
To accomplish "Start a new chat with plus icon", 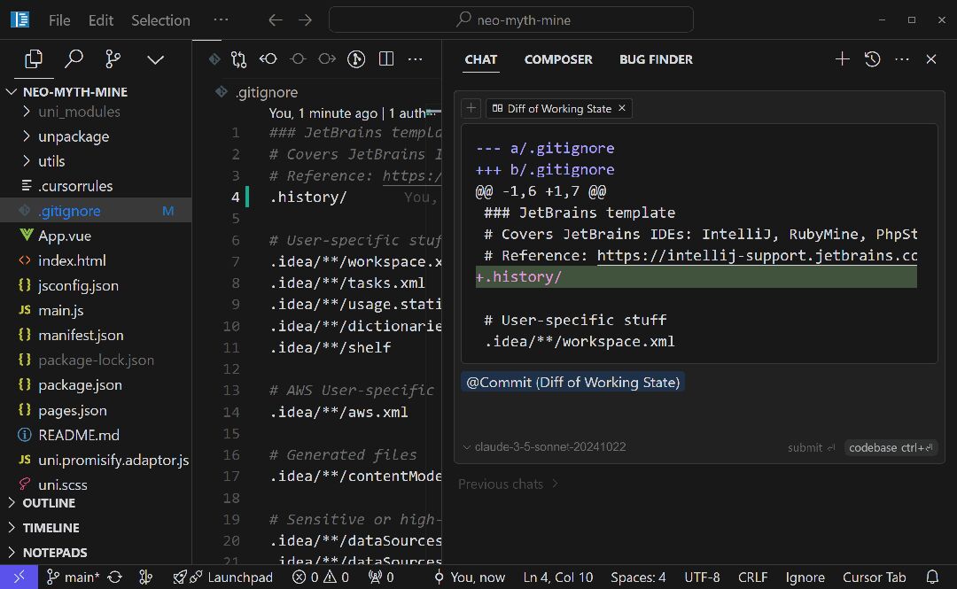I will tap(842, 59).
